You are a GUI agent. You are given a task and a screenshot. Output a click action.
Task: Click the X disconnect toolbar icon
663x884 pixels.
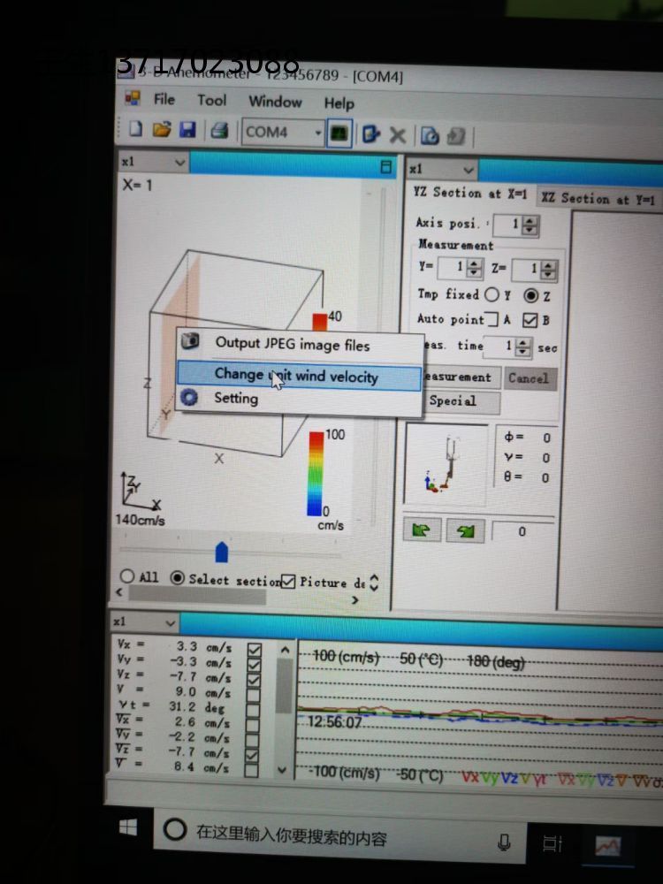point(398,134)
